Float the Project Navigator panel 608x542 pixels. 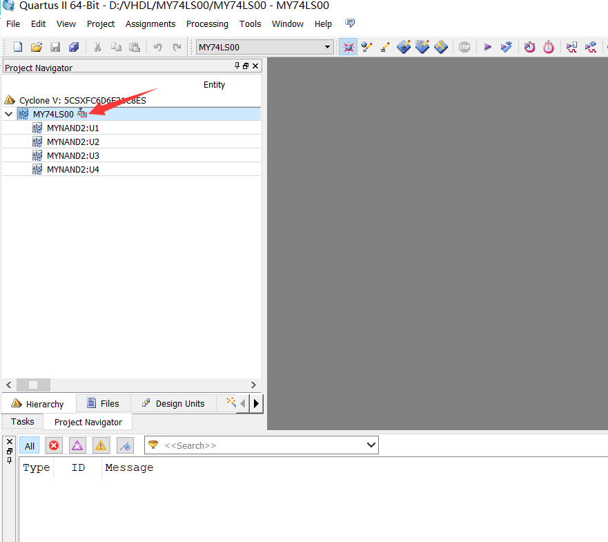[x=246, y=66]
